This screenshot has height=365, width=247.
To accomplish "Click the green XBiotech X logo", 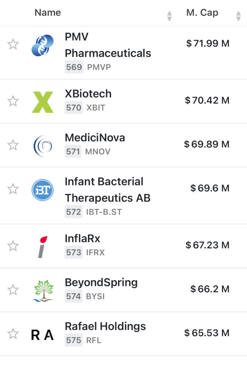I will 42,102.
